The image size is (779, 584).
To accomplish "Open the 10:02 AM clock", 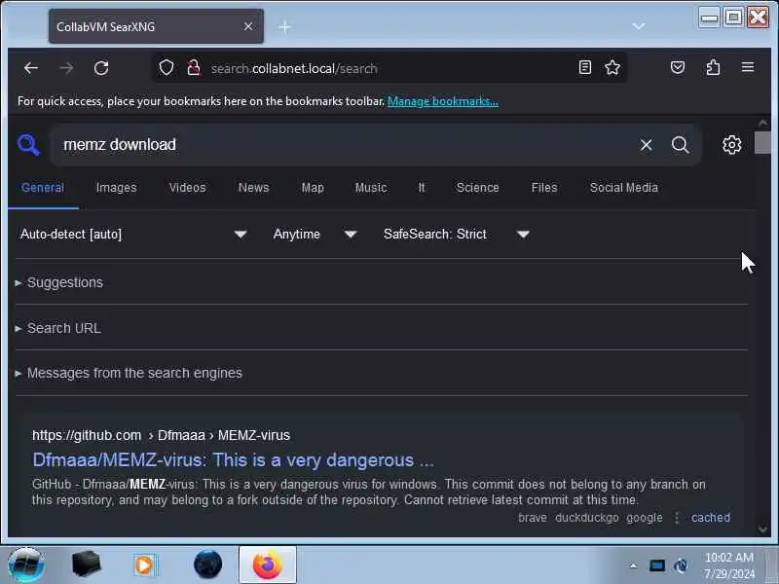I will (x=728, y=566).
